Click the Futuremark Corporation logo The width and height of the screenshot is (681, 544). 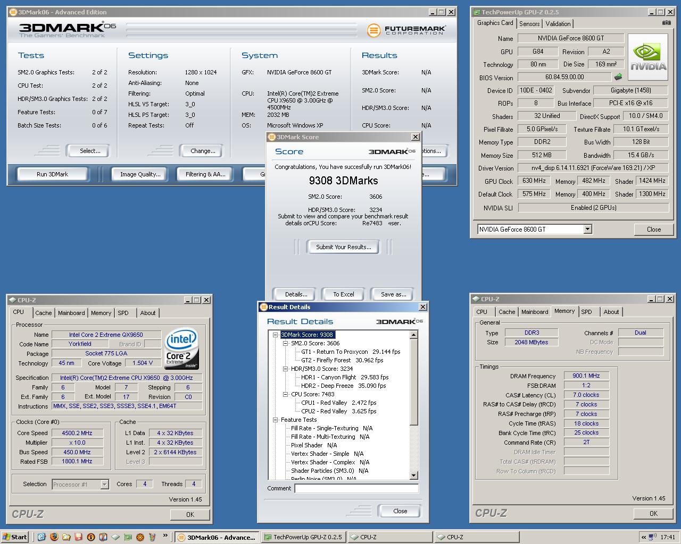point(406,30)
